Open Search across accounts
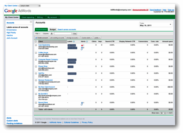The image size is (183, 133). coord(67,30)
